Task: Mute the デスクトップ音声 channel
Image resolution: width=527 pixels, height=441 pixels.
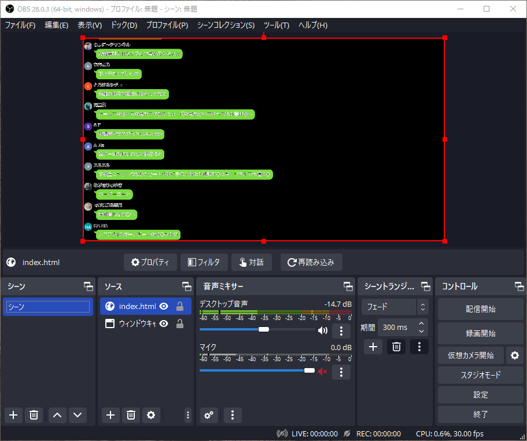Action: point(322,331)
